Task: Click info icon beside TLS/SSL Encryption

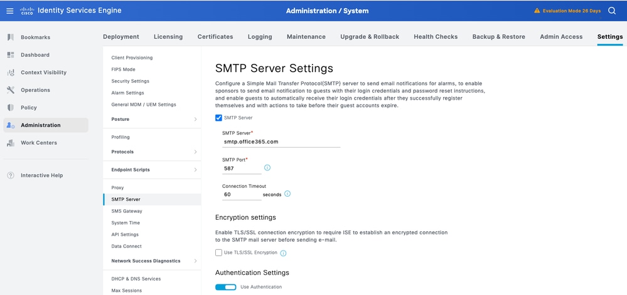Action: [283, 253]
